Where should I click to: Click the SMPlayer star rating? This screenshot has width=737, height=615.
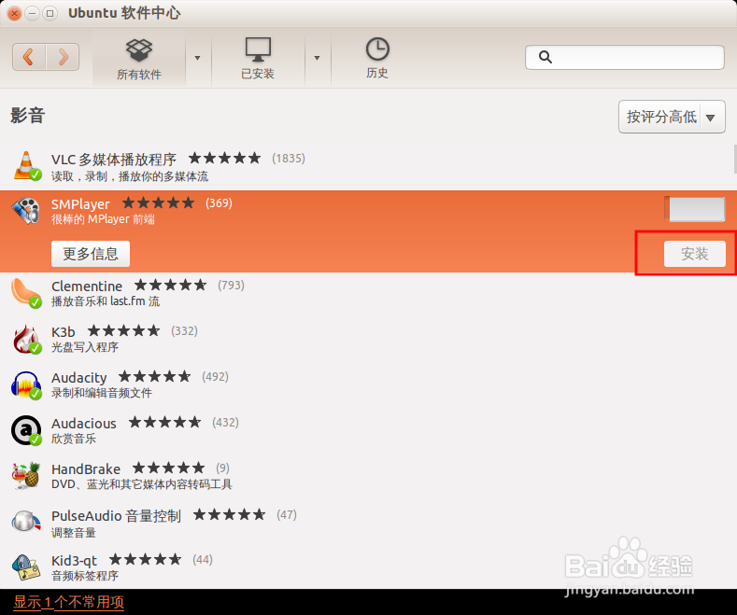(x=159, y=203)
